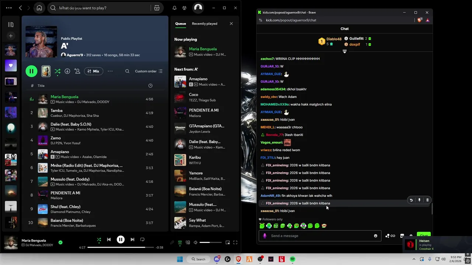This screenshot has height=265, width=472.
Task: Open Liked Songs heart in sidebar
Action: coord(11,66)
